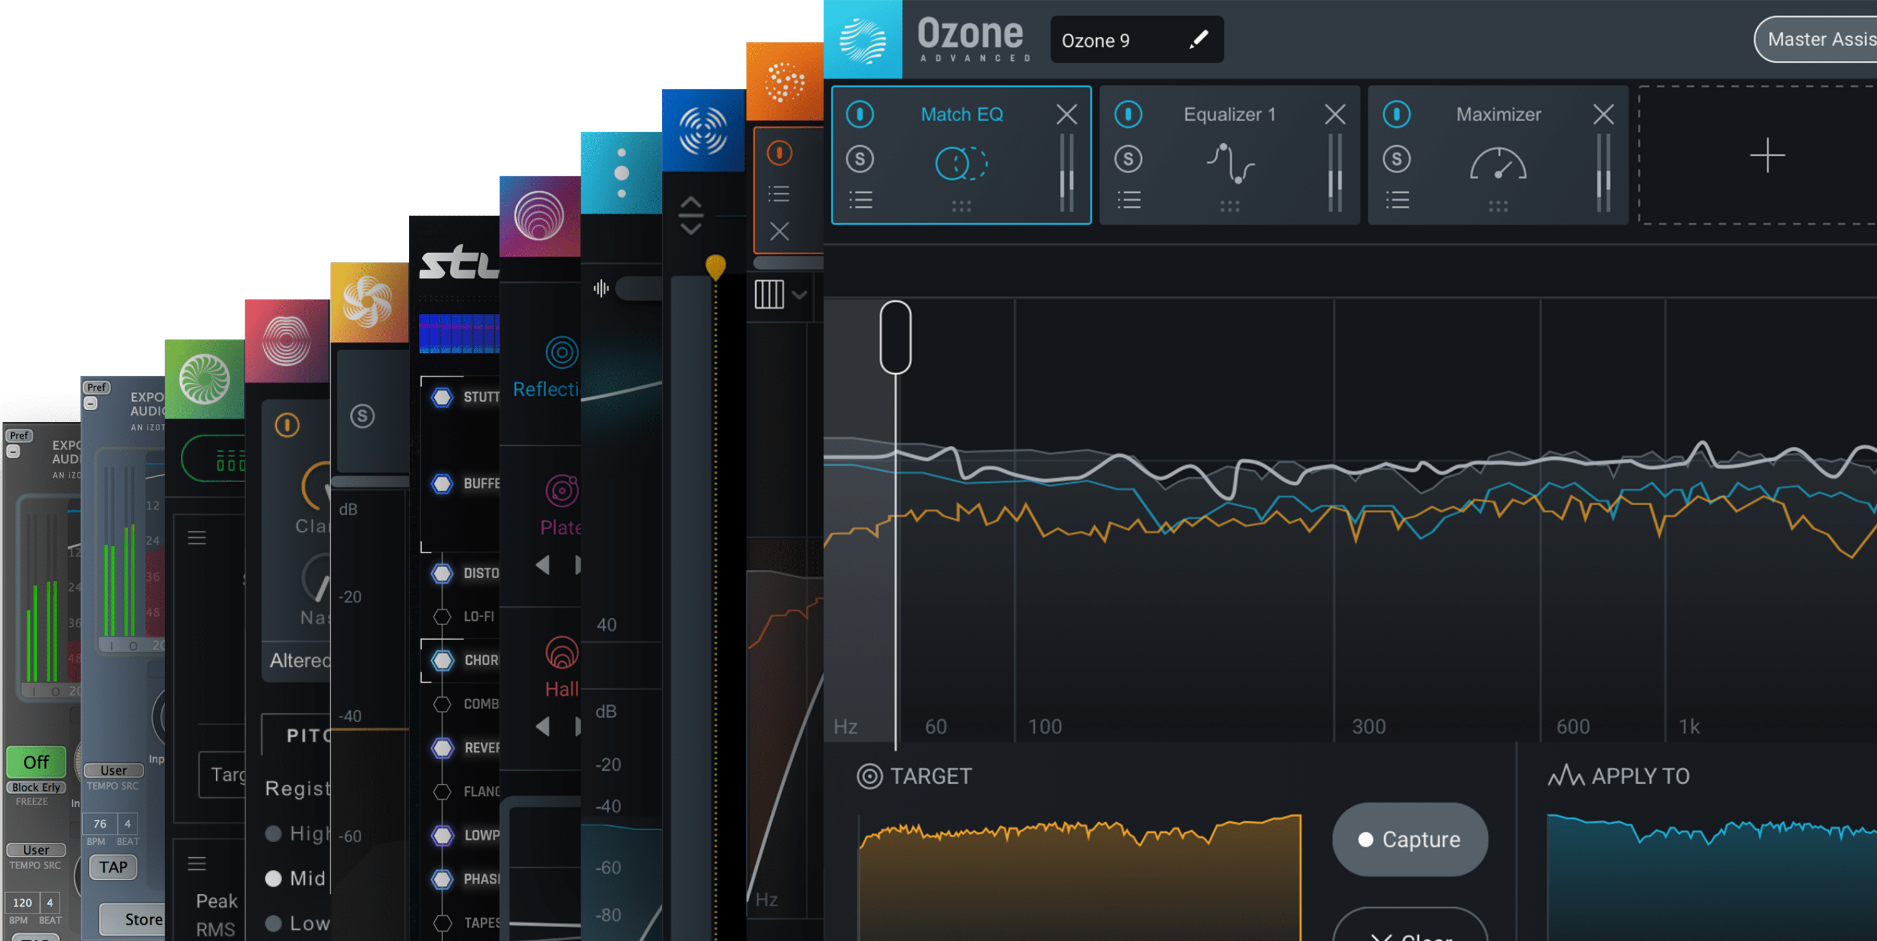The image size is (1877, 941).
Task: Click the pencil icon to edit the preset name
Action: pos(1198,39)
